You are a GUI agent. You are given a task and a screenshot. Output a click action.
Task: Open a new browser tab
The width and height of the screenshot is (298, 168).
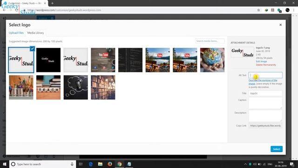coord(52,3)
